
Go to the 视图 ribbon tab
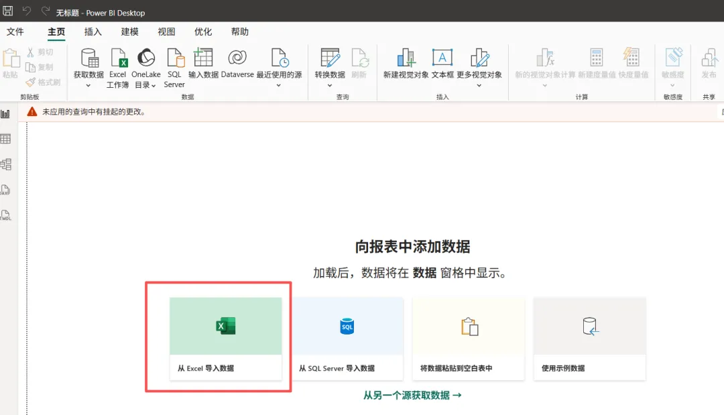click(x=166, y=32)
